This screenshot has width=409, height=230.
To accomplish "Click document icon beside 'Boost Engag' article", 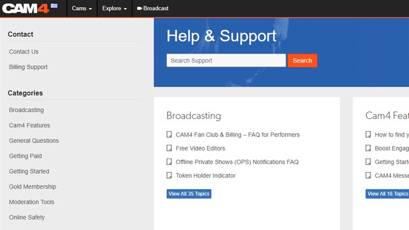I will pos(368,148).
